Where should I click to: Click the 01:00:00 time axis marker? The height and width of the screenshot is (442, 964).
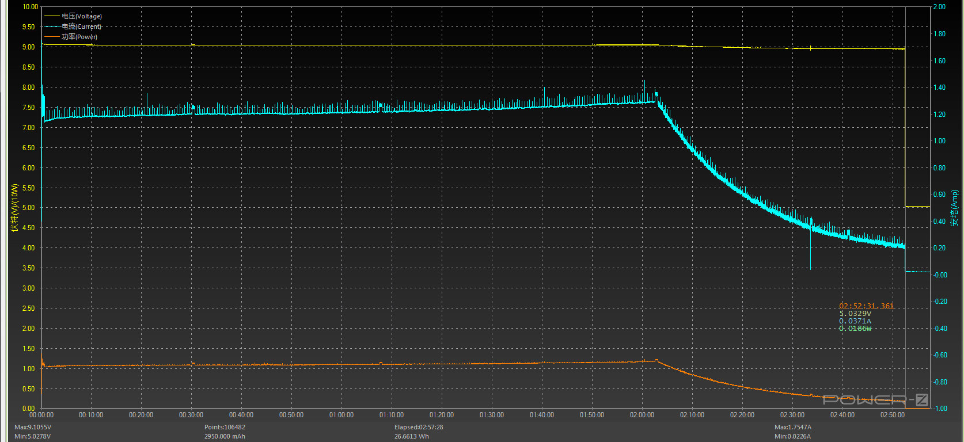tap(341, 415)
